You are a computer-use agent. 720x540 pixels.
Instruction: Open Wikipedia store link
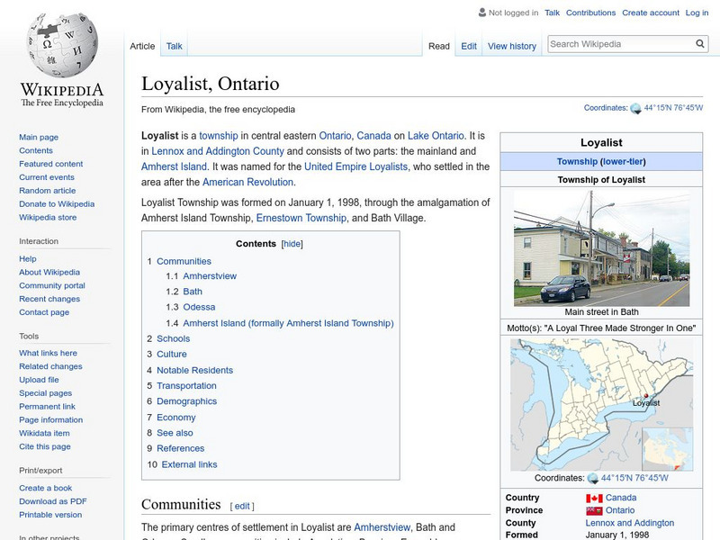tap(48, 217)
